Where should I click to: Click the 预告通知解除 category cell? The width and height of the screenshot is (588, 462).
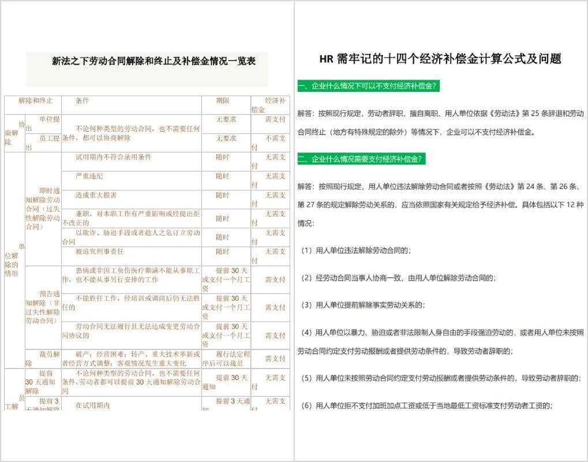point(43,307)
